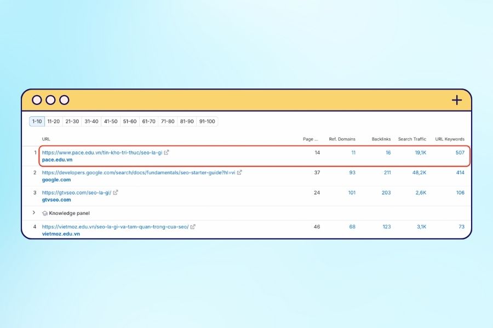Screen dimensions: 493x328
Task: Click Backlinks value 211 for google.com
Action: click(x=386, y=173)
